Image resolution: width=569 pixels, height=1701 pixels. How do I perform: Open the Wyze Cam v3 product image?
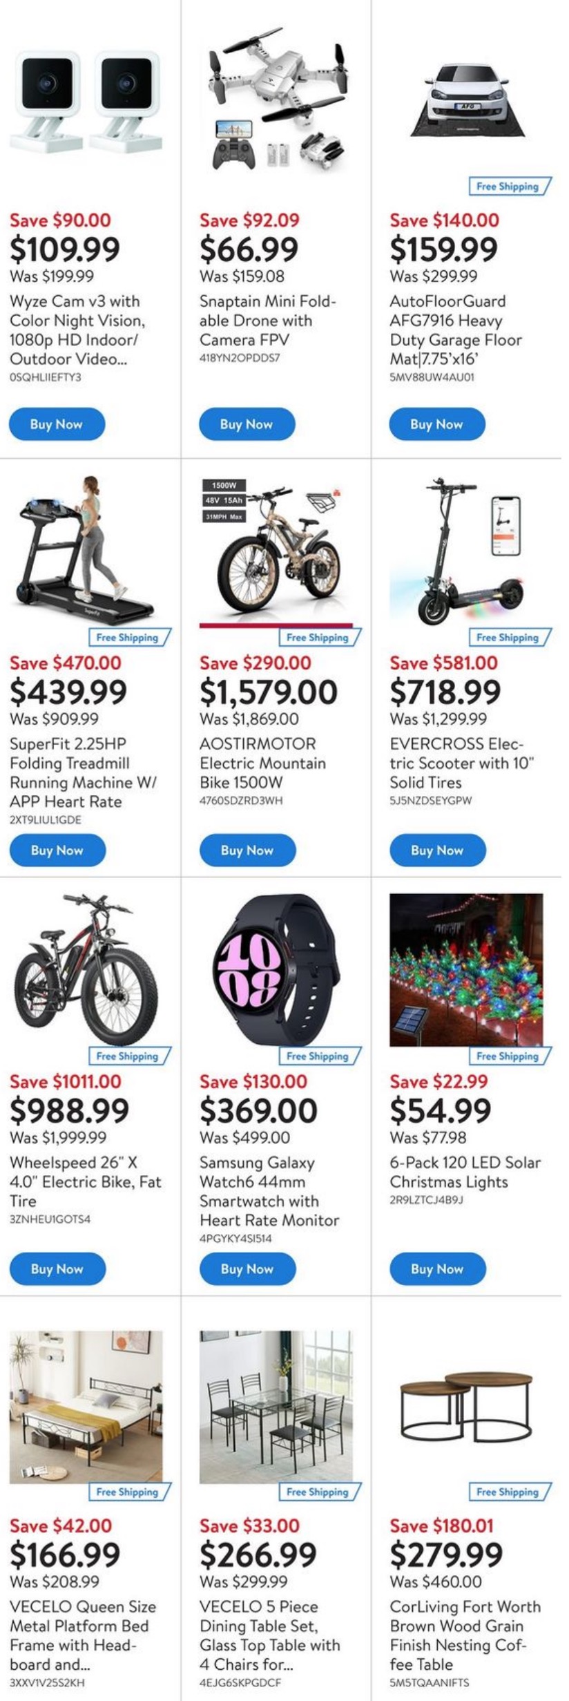click(x=86, y=102)
